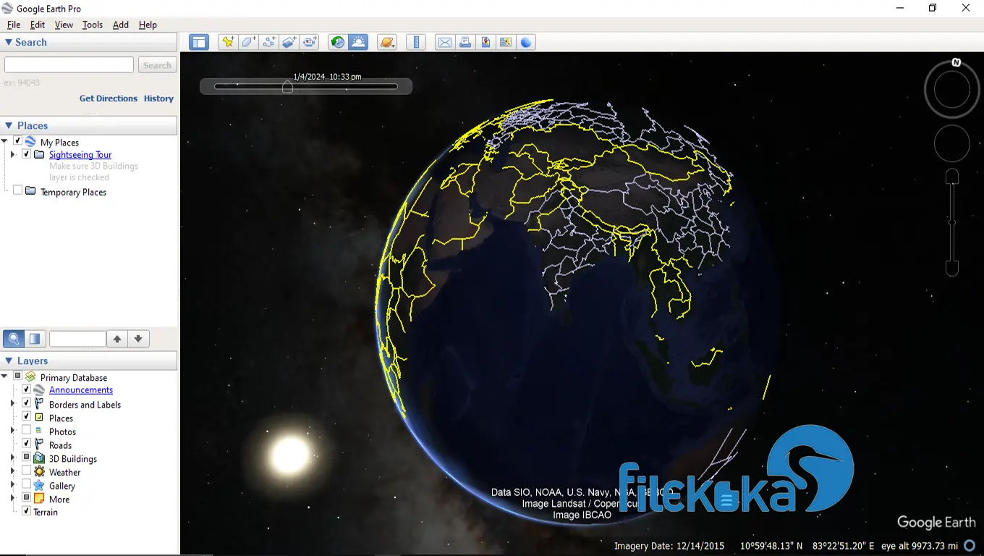Expand the Weather layer node
Image resolution: width=984 pixels, height=556 pixels.
[12, 471]
